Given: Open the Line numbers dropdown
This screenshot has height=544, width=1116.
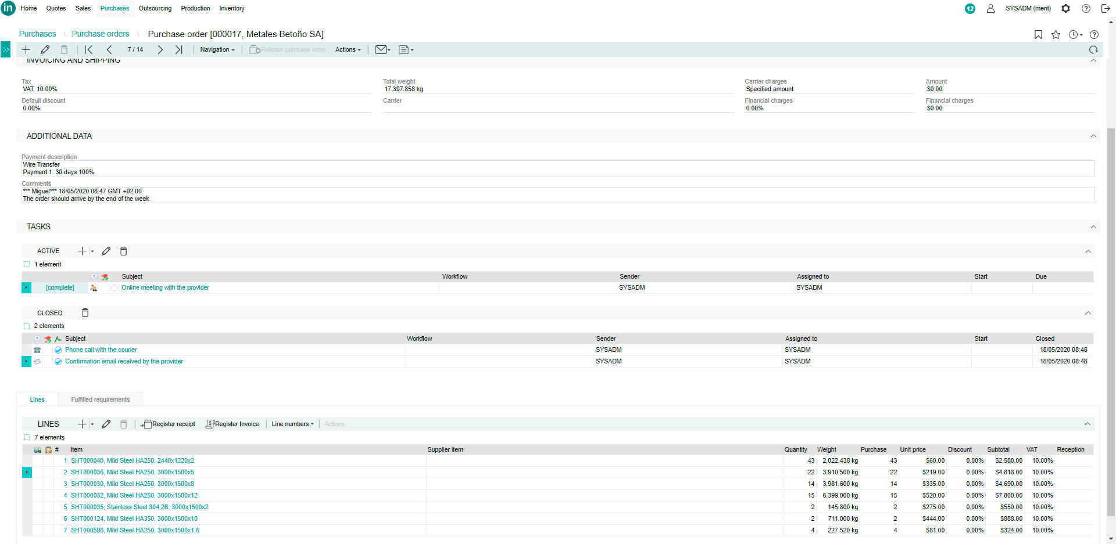Looking at the screenshot, I should click(x=292, y=424).
